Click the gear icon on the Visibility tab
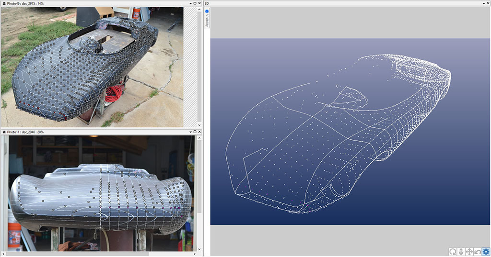Screen dimensions: 491x257 pyautogui.click(x=207, y=11)
